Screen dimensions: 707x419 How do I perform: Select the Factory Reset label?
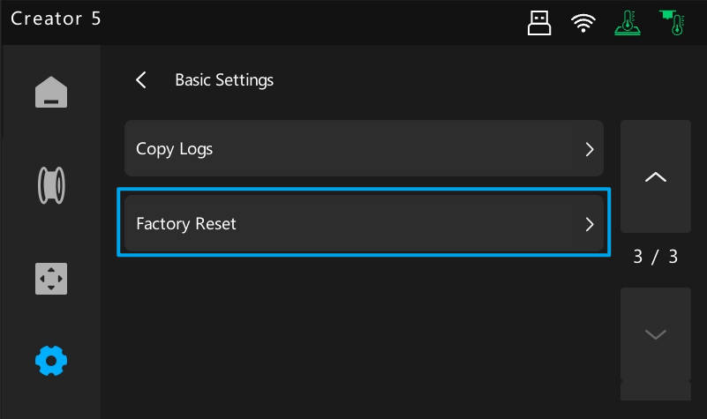tap(185, 224)
